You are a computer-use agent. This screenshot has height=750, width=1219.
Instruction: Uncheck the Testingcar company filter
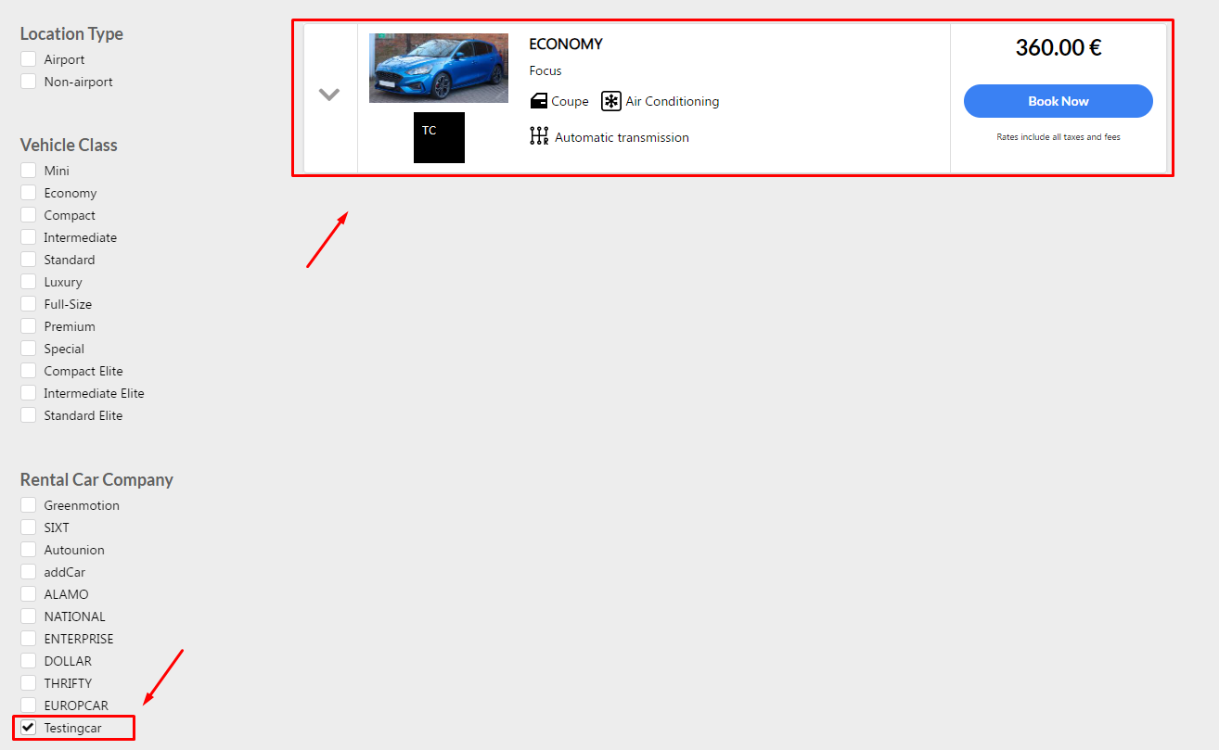coord(28,728)
